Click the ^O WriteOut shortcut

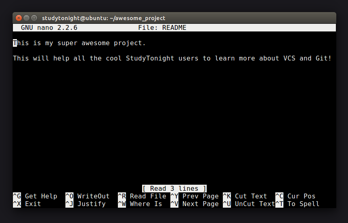88,196
